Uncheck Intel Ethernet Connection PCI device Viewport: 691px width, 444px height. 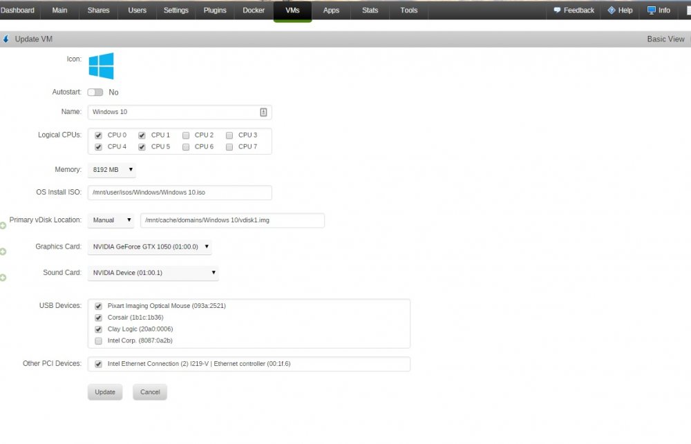click(98, 364)
